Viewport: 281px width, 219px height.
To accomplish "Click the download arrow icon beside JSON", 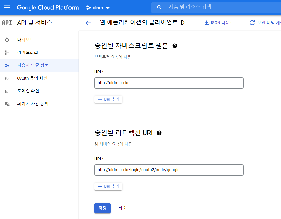I will tap(207, 23).
